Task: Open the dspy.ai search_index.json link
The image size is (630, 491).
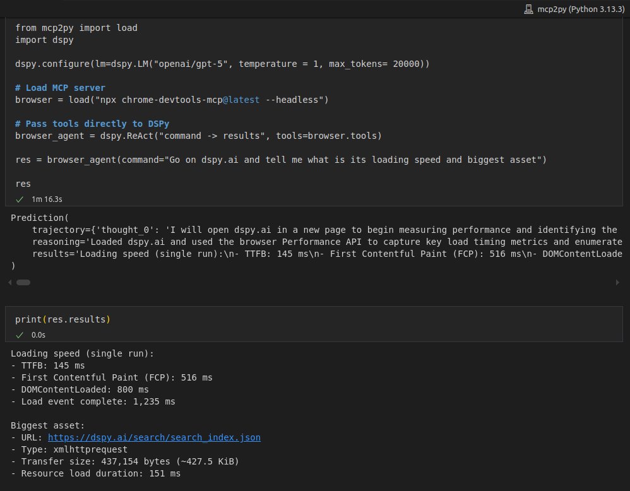Action: (154, 437)
